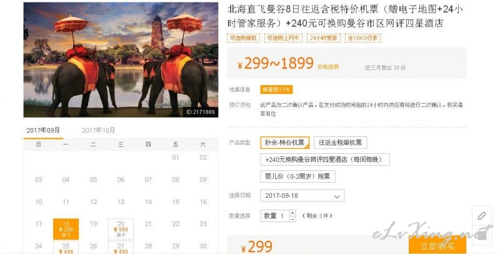500x254 pixels.
Task: Pick September 27 priced ¥499
Action: tap(121, 248)
